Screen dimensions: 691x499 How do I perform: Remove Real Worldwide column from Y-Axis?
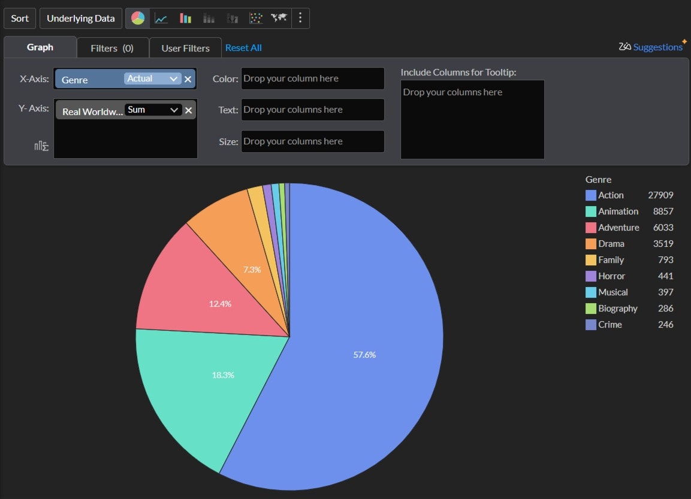[189, 110]
